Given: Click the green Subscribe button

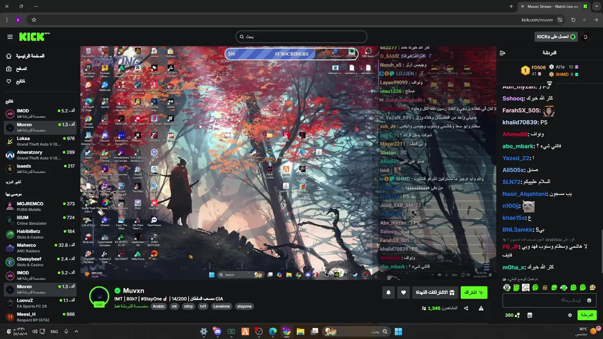Looking at the screenshot, I should pyautogui.click(x=474, y=293).
